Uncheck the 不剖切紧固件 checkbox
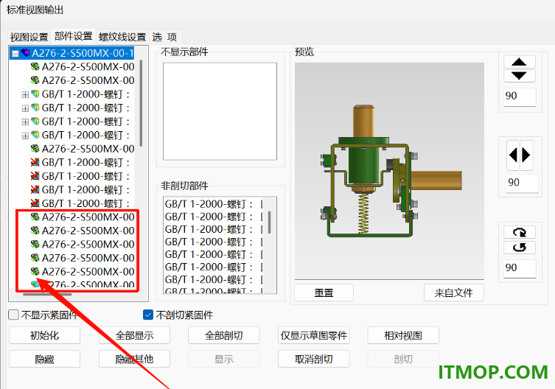Viewport: 555px width, 389px height. click(x=148, y=315)
